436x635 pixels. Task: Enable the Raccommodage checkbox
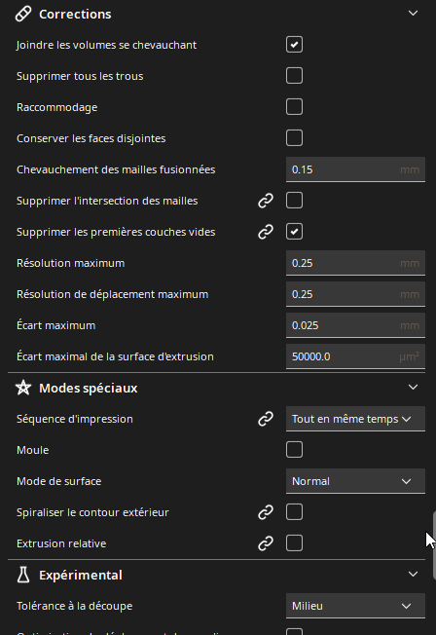[x=294, y=107]
